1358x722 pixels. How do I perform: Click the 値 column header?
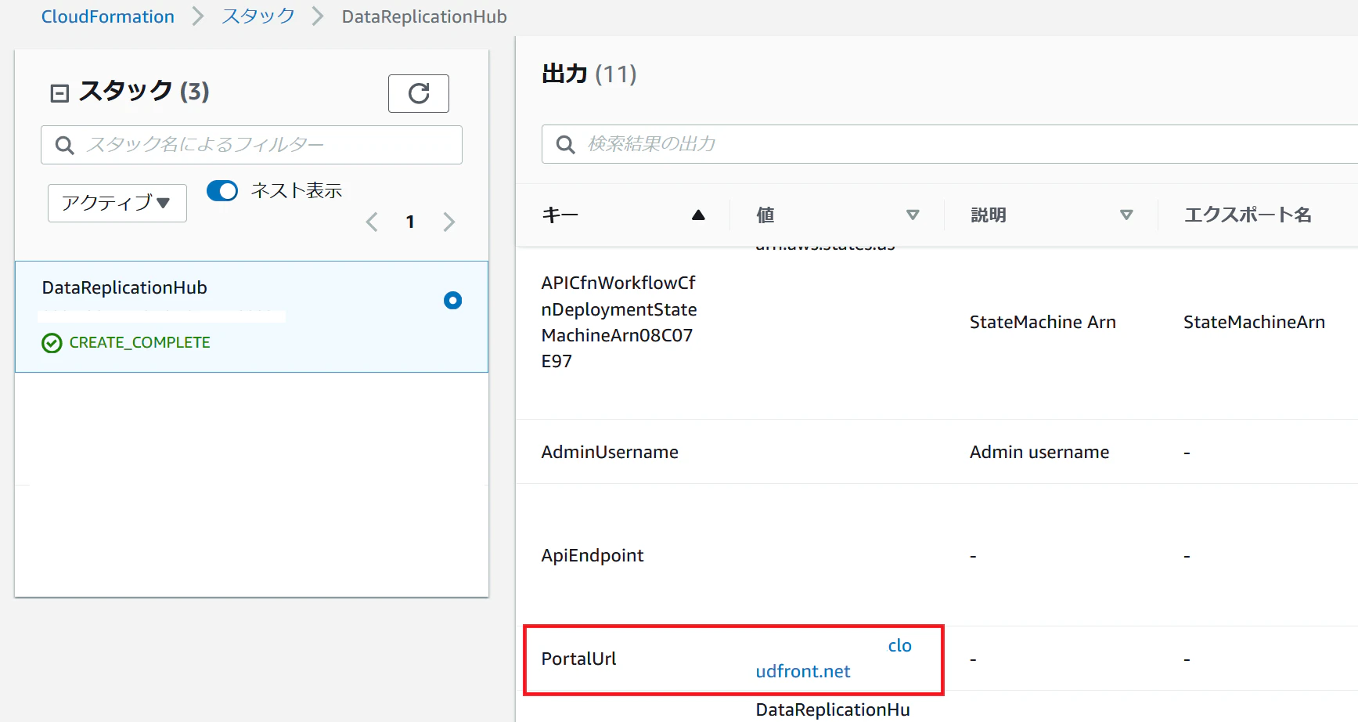point(765,215)
